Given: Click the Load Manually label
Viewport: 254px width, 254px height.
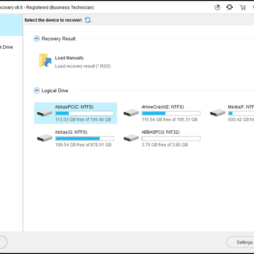Looking at the screenshot, I should (x=69, y=58).
